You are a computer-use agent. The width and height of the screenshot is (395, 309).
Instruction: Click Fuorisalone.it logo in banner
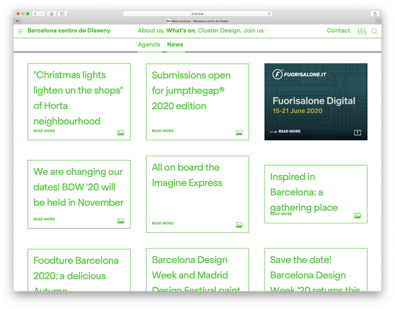(299, 74)
